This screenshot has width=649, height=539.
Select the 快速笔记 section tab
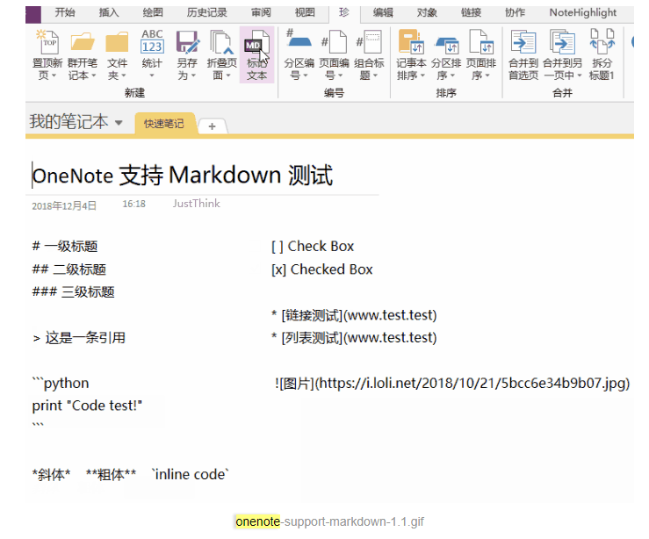click(164, 123)
